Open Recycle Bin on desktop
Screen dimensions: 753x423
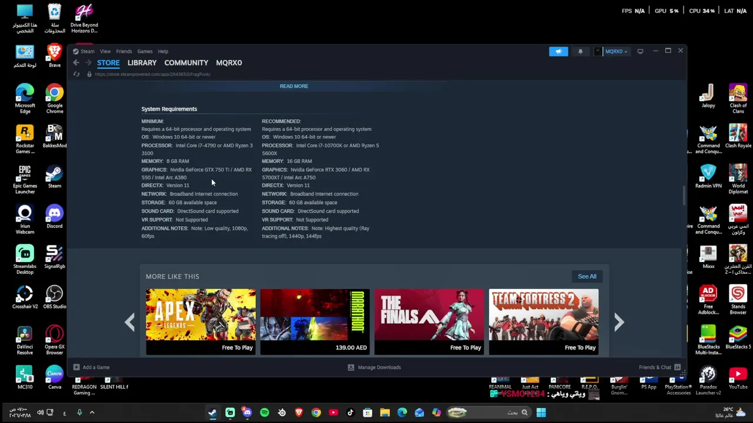55,18
